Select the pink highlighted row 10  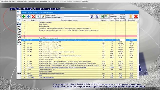(79, 36)
